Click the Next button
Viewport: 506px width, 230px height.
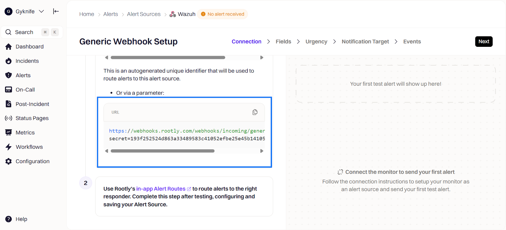point(484,41)
